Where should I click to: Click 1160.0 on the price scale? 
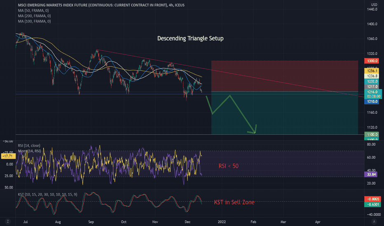point(372,113)
